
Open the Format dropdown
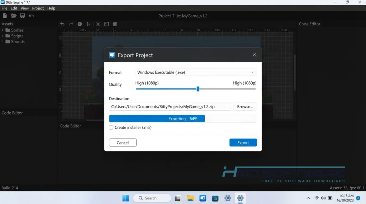pyautogui.click(x=196, y=72)
